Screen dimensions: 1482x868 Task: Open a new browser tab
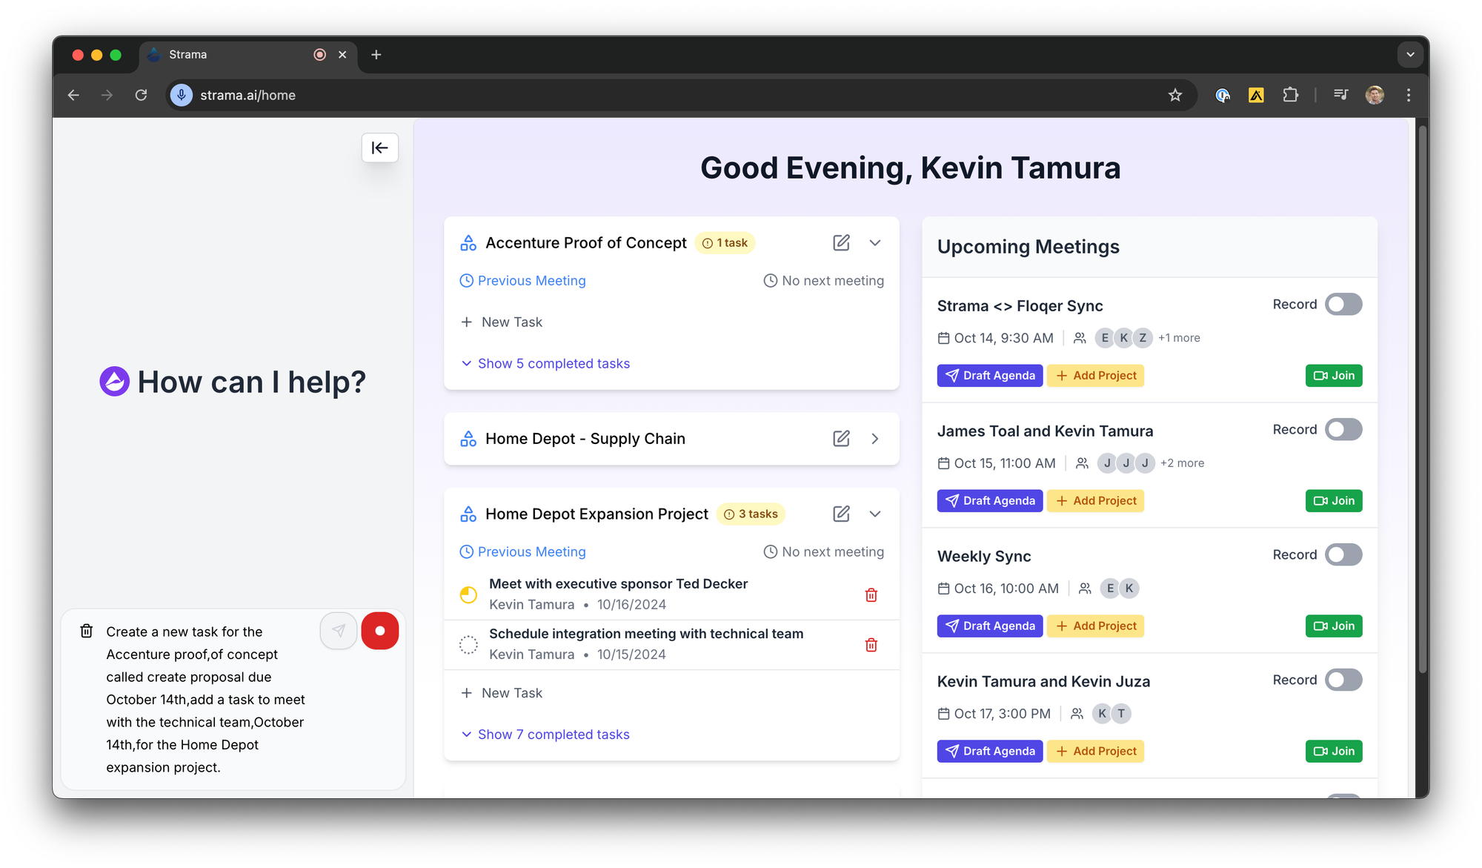click(x=376, y=55)
